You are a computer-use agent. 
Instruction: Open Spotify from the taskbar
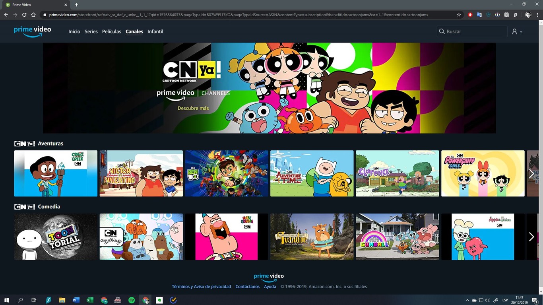[132, 300]
